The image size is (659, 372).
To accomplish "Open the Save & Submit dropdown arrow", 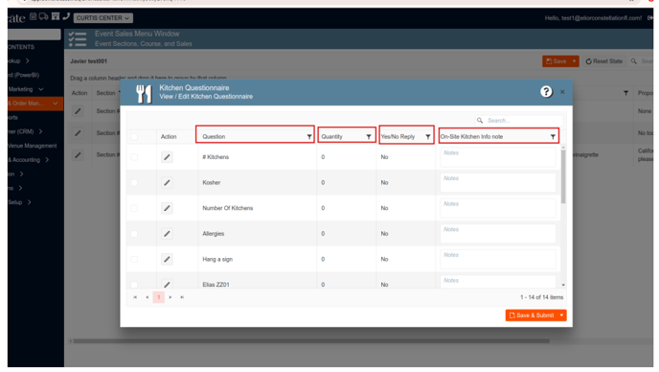I will 562,315.
